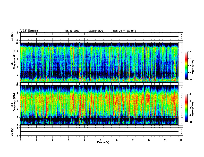The image size is (204, 157).
Task: Click ch.1 color scale label "-7"
Action: coord(190,59)
